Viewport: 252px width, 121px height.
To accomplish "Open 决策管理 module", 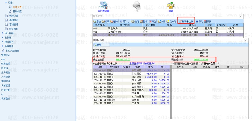I will pos(6,85).
